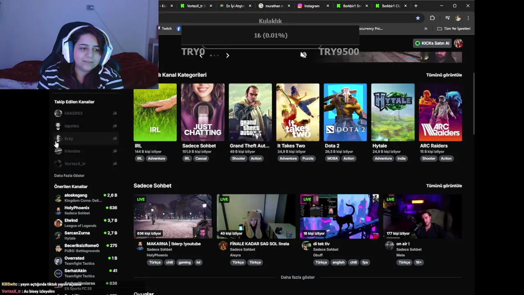Open VortexX_tr followed channel

(86, 163)
